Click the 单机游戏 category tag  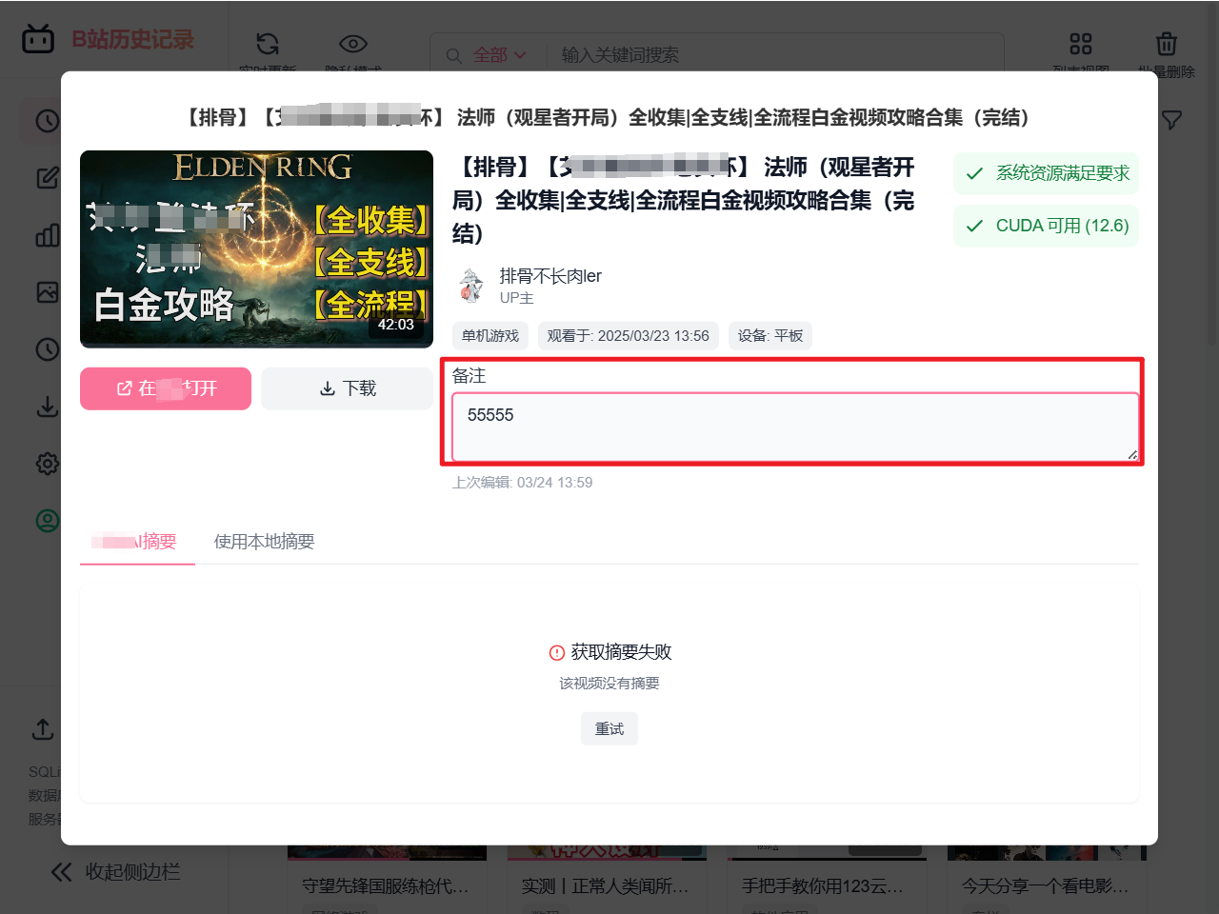490,336
